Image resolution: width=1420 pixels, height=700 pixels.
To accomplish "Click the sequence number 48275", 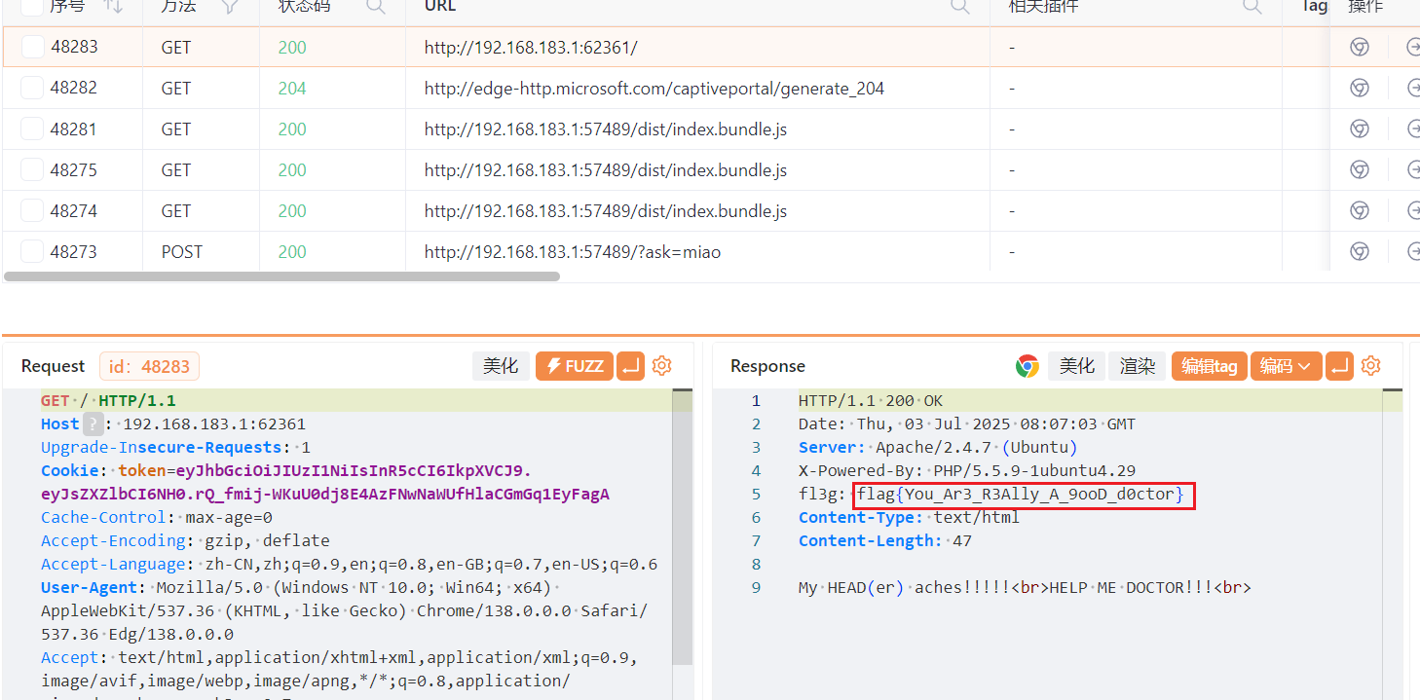I will pos(74,169).
